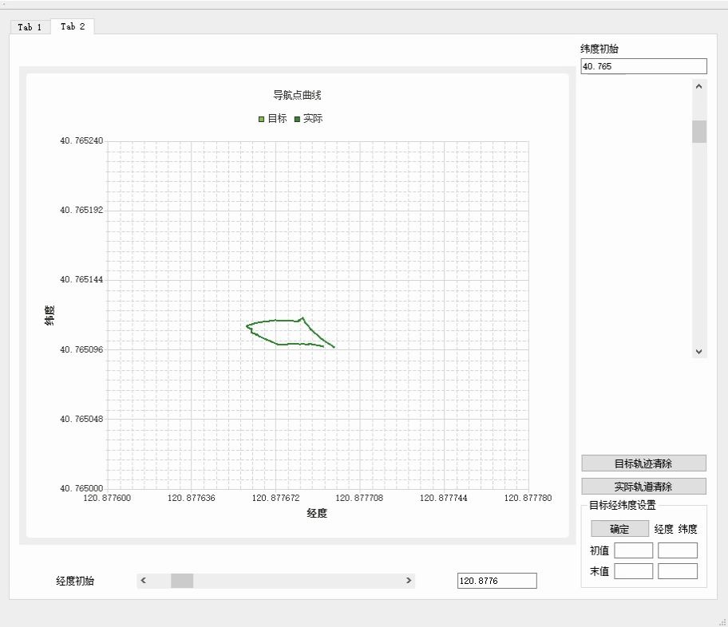Click the 经度初始 slider thumb
The height and width of the screenshot is (627, 728).
182,581
